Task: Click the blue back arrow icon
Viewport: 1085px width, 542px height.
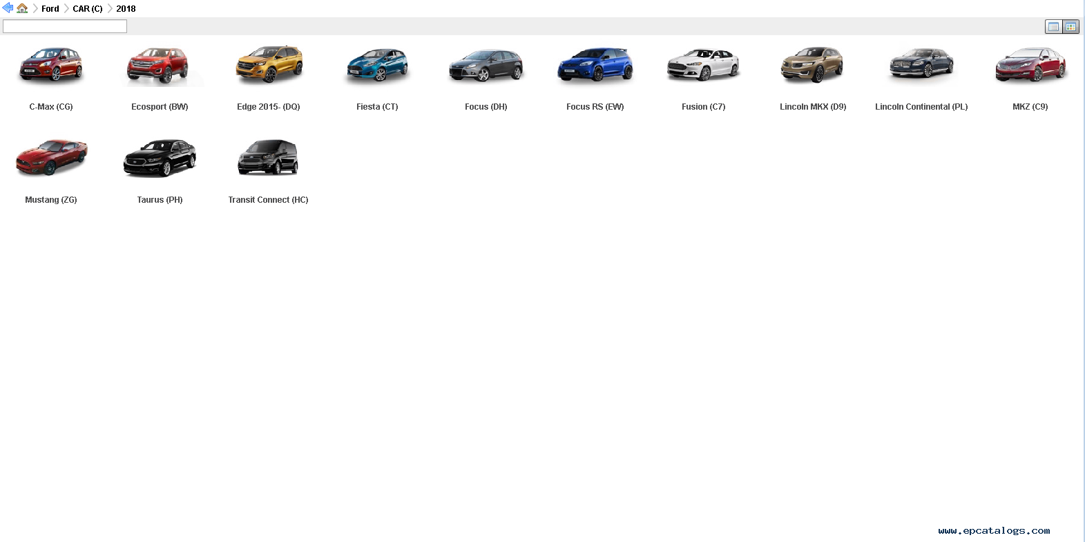Action: coord(8,8)
